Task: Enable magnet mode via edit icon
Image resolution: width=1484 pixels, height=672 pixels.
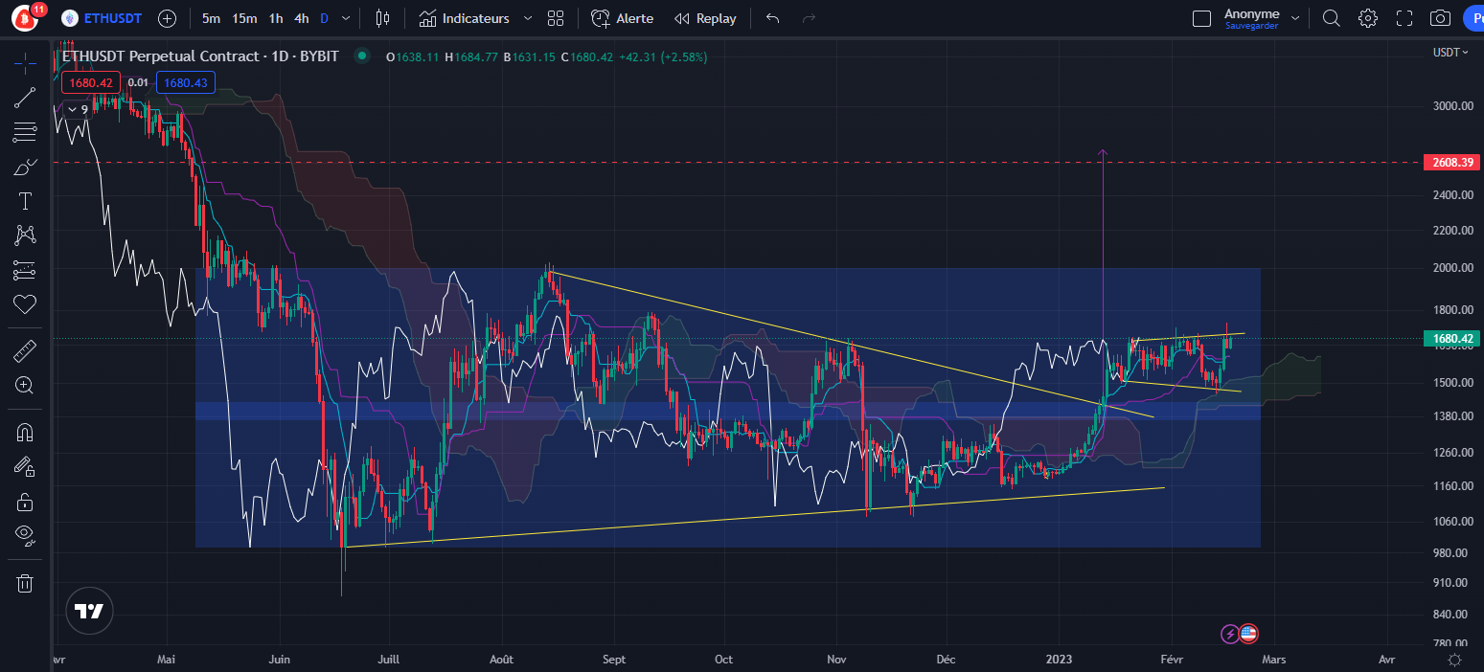Action: pyautogui.click(x=25, y=466)
